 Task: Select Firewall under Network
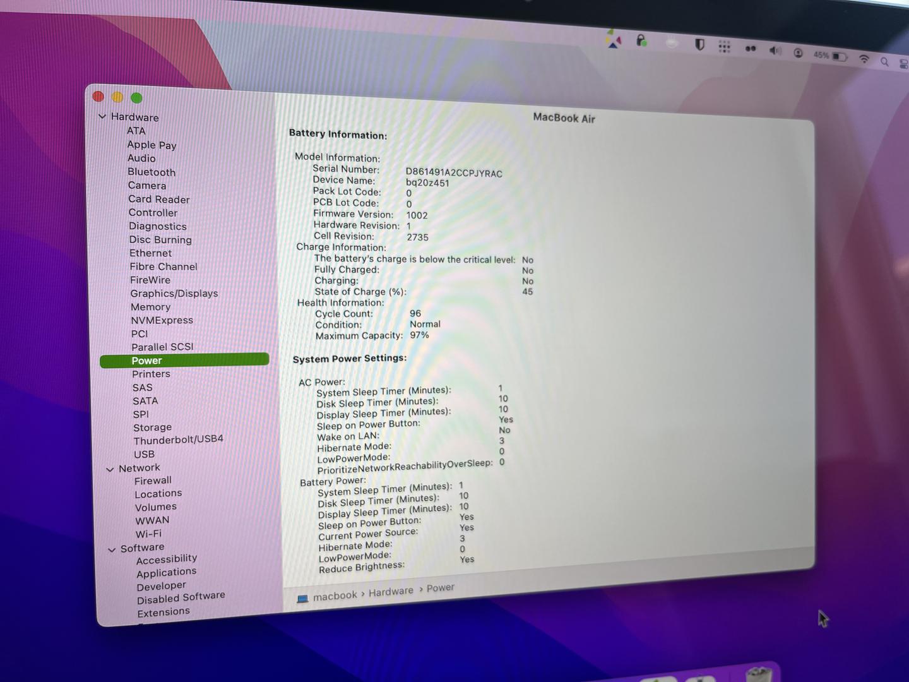click(153, 481)
